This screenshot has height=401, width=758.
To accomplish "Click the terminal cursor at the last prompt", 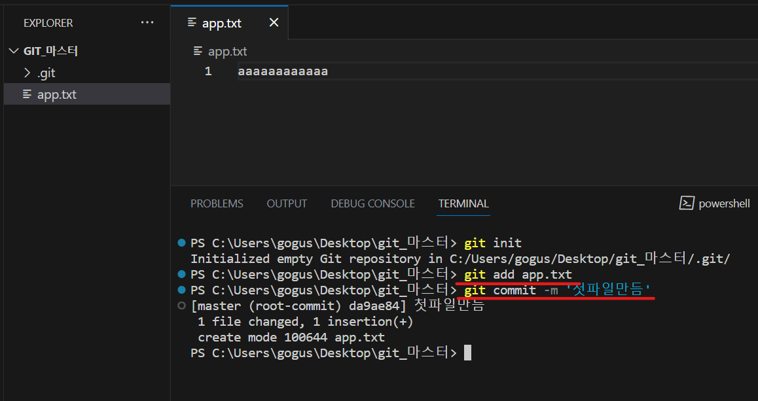I will (x=467, y=353).
